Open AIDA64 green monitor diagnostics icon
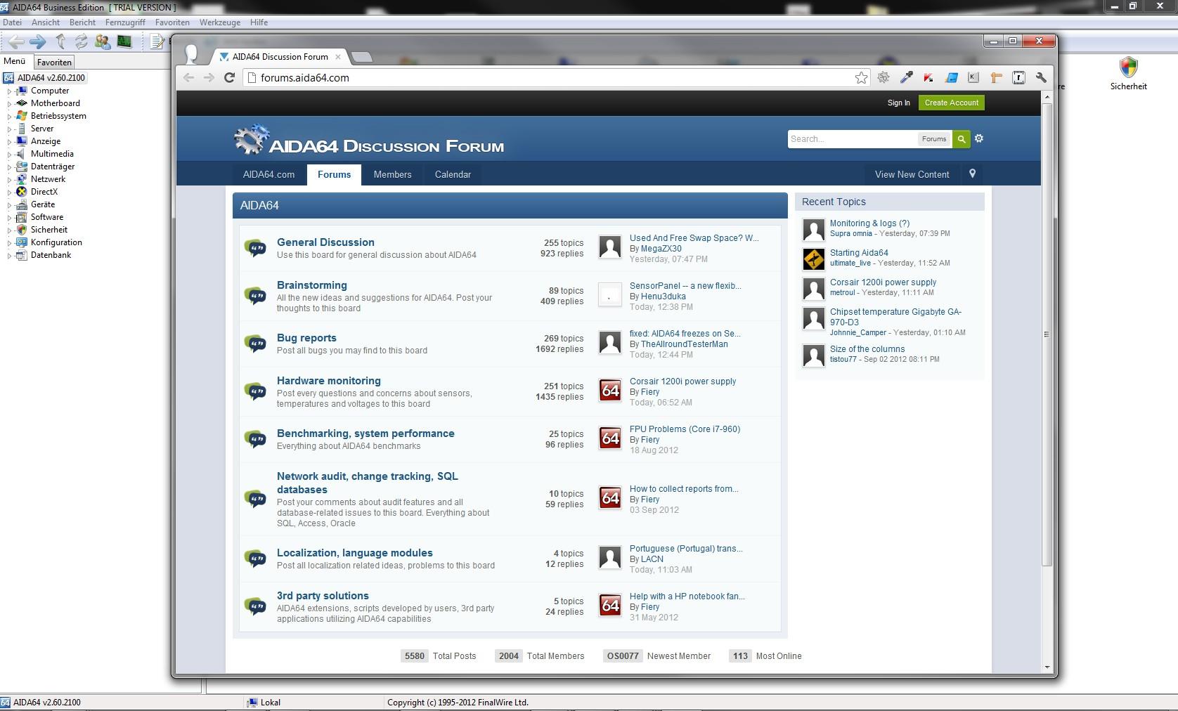Screen dimensions: 1178x711 tap(124, 42)
